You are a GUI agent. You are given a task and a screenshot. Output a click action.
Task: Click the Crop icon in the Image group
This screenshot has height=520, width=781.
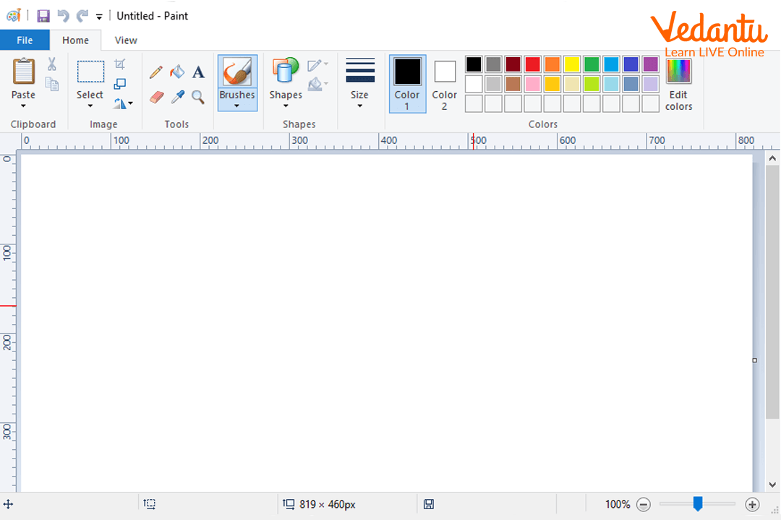[121, 64]
